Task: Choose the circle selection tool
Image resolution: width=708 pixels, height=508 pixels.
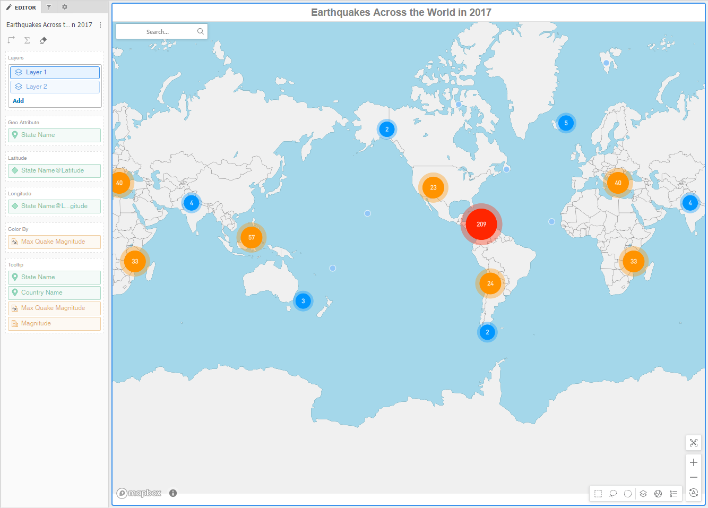Action: click(628, 493)
